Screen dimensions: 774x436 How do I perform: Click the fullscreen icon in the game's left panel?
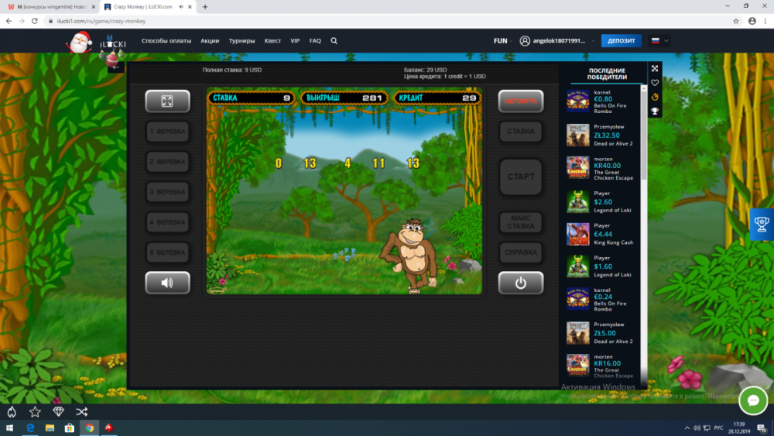pyautogui.click(x=167, y=101)
